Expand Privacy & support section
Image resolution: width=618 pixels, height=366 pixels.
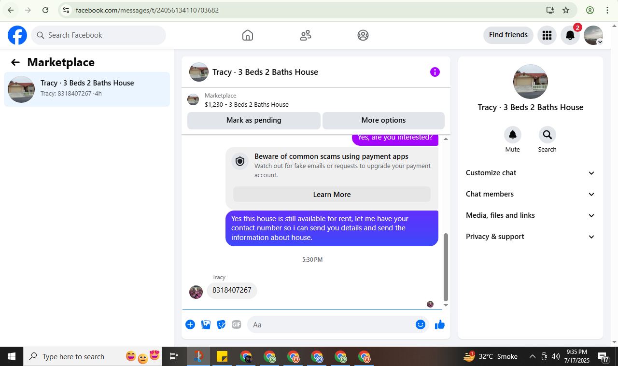point(531,237)
